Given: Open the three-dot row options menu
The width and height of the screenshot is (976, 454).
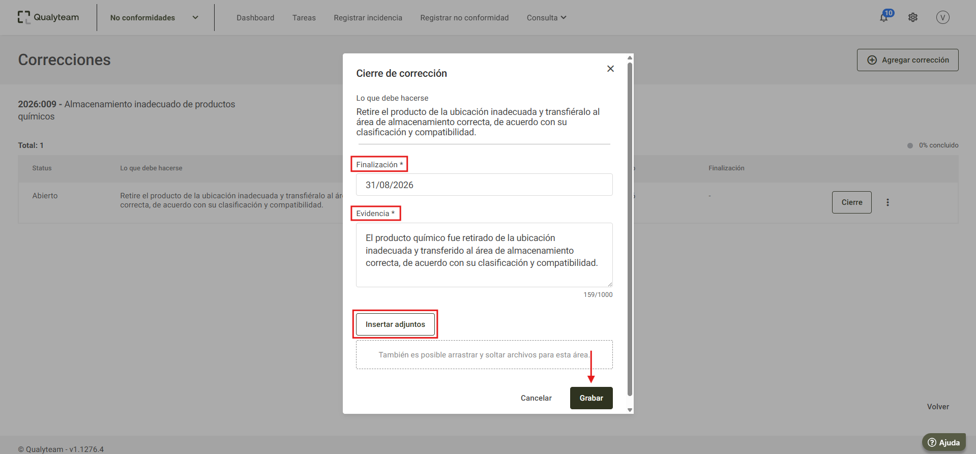Looking at the screenshot, I should 888,202.
